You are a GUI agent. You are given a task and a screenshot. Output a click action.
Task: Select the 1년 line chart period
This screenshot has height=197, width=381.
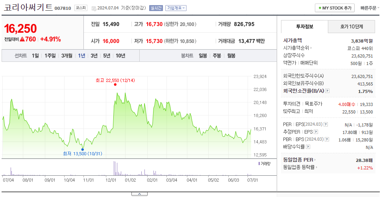[x=81, y=56]
